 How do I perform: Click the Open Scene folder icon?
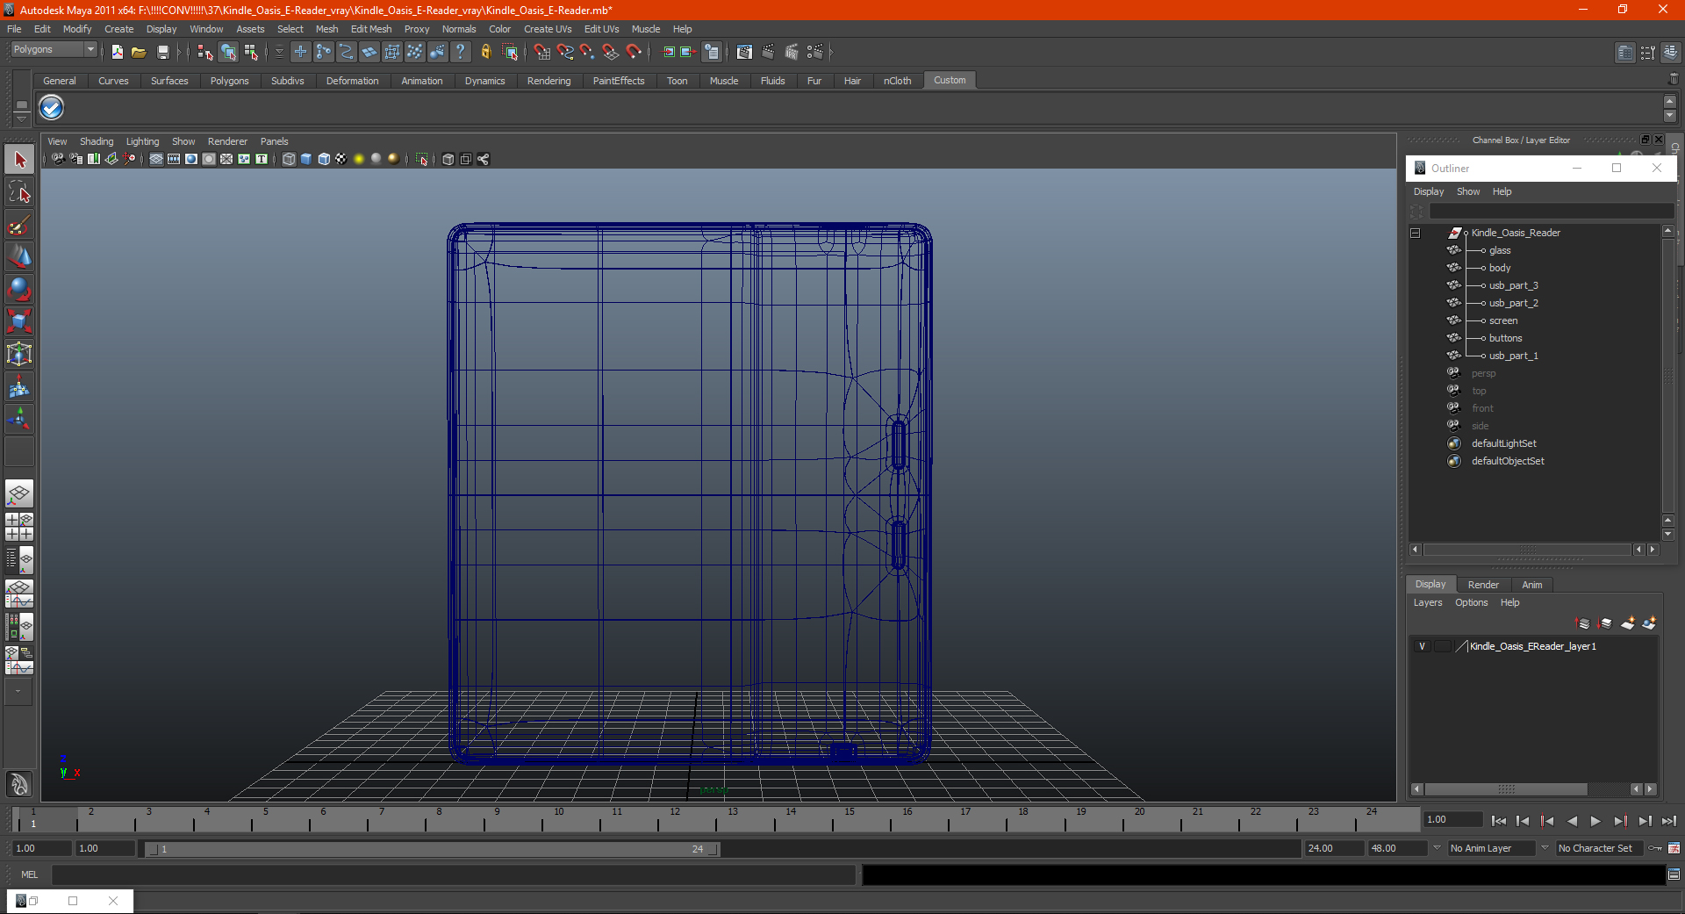click(x=139, y=52)
